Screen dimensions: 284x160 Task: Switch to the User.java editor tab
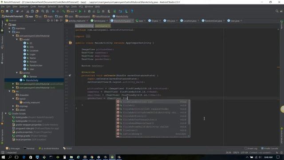tap(235, 21)
